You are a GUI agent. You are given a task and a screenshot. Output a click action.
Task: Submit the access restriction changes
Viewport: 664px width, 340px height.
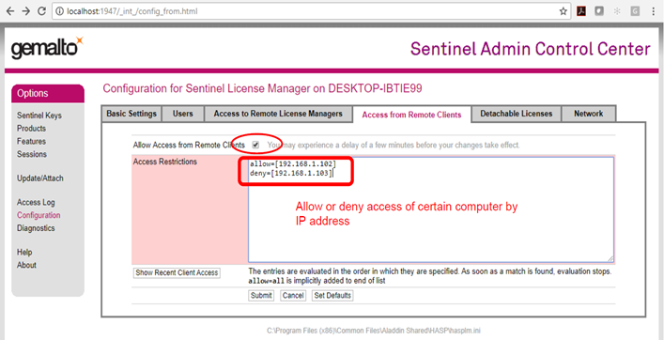pyautogui.click(x=261, y=296)
